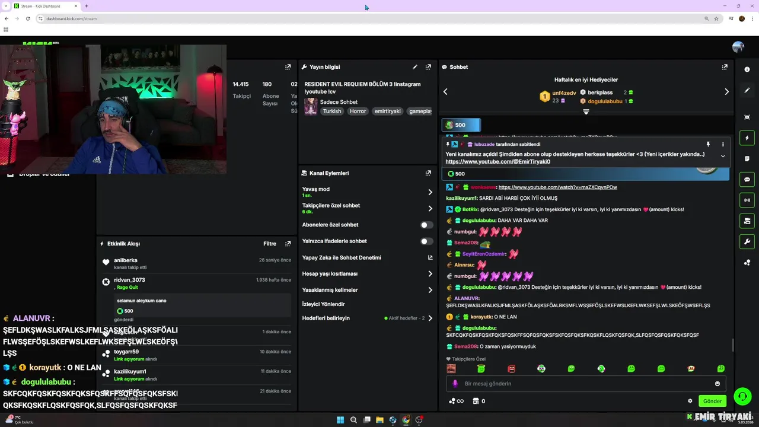Open the chat shop icon
This screenshot has width=759, height=427.
[476, 401]
